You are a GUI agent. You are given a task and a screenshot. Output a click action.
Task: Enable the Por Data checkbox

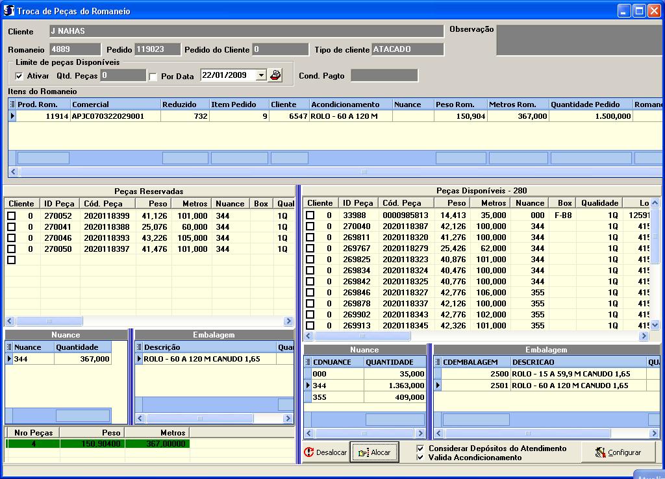click(x=153, y=77)
